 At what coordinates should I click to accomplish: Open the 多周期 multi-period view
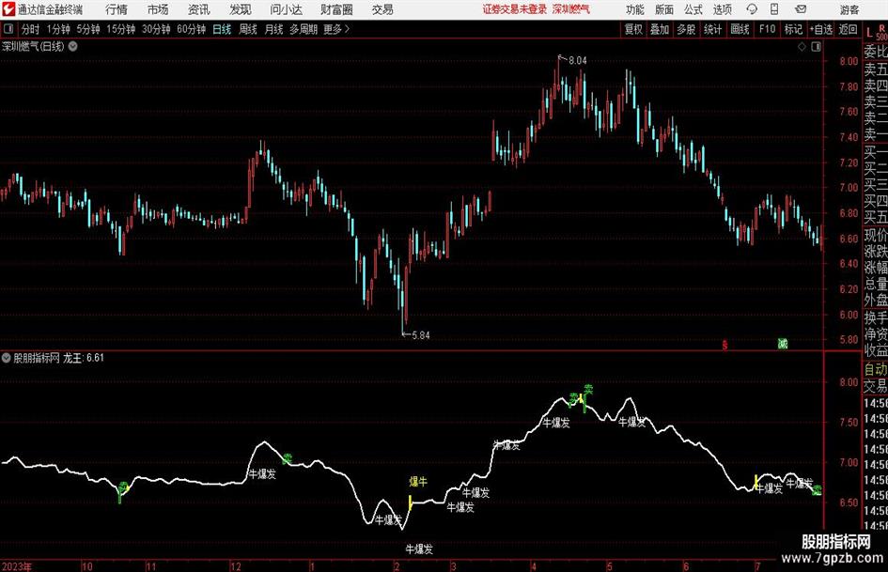(x=304, y=29)
